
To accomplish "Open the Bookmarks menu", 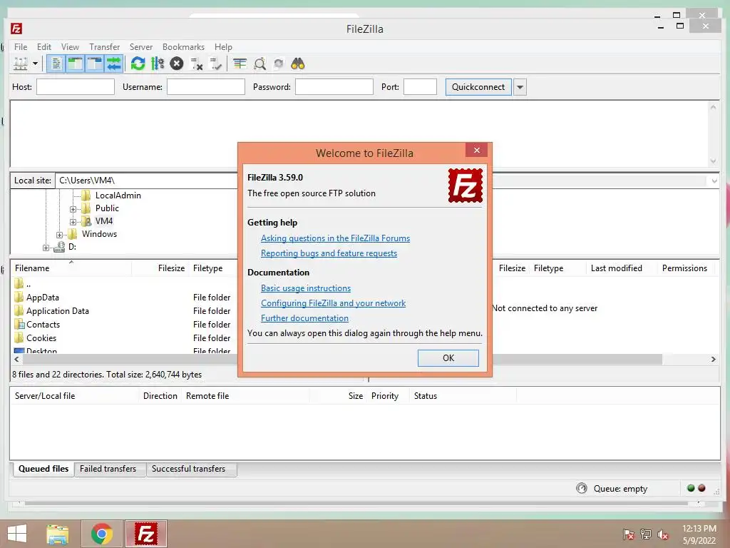I will pyautogui.click(x=183, y=46).
